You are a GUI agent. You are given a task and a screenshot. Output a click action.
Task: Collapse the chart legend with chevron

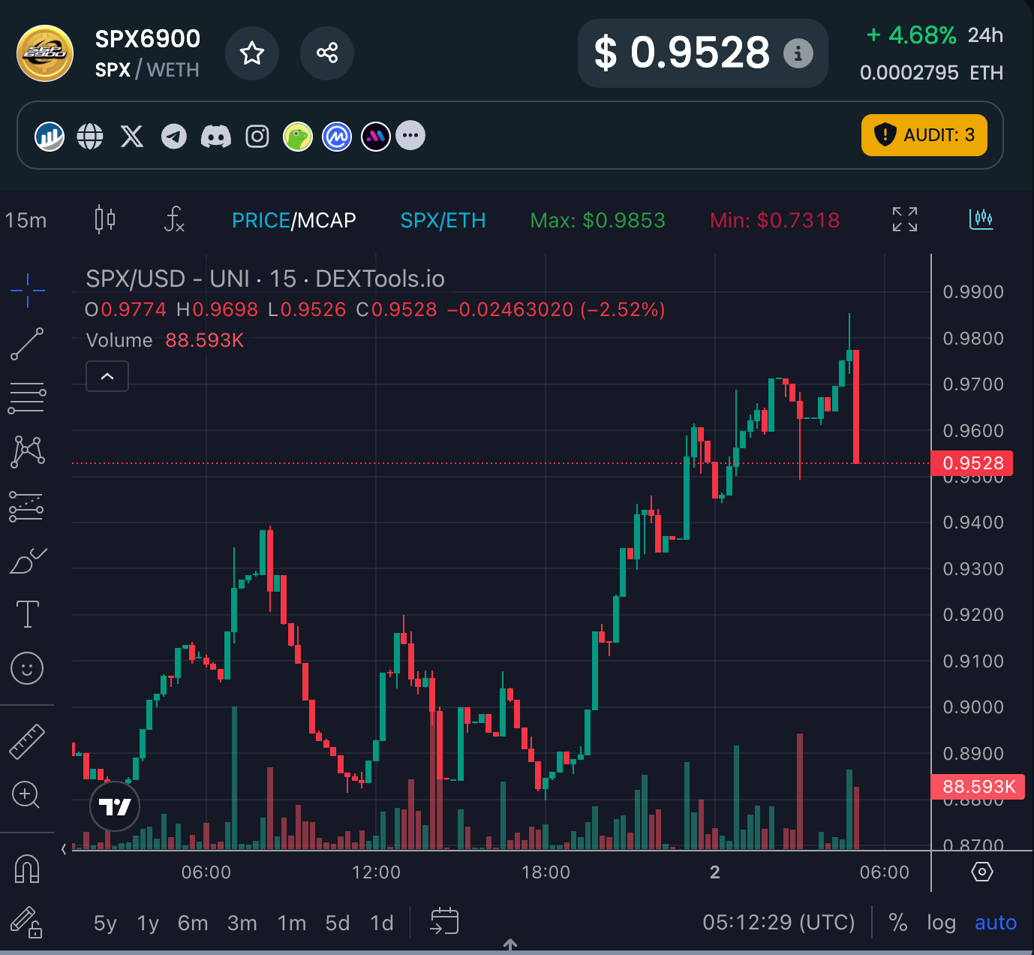tap(107, 376)
